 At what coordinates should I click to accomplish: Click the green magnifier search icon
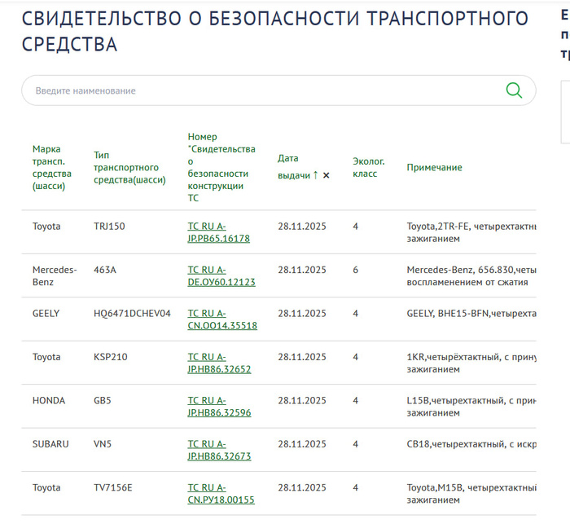(x=514, y=90)
